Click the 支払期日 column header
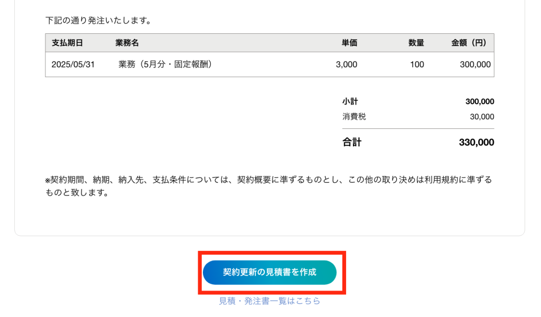 tap(67, 43)
